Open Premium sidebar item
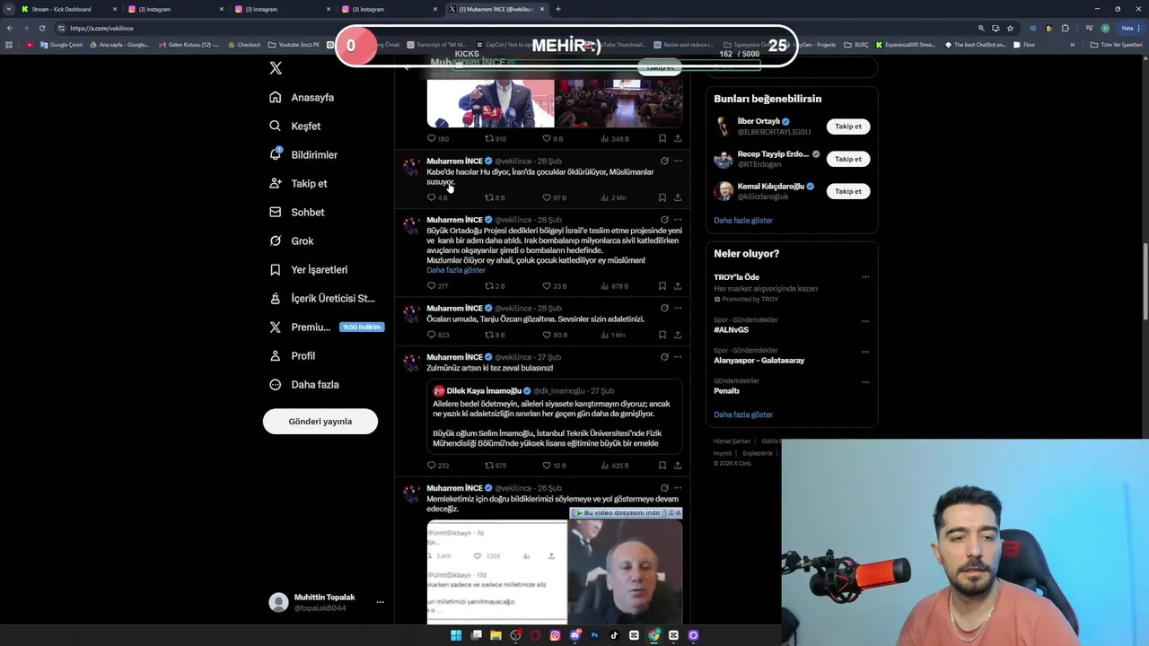The width and height of the screenshot is (1149, 646). 327,327
